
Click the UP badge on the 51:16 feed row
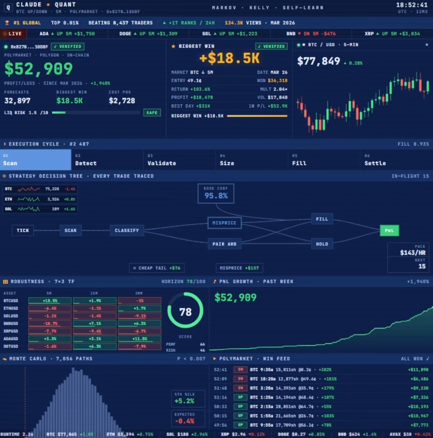coord(240,397)
